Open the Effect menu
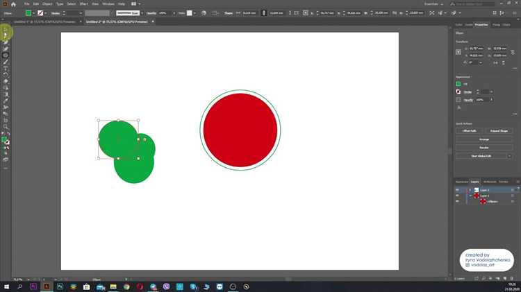Image resolution: width=521 pixels, height=292 pixels. 83,4
